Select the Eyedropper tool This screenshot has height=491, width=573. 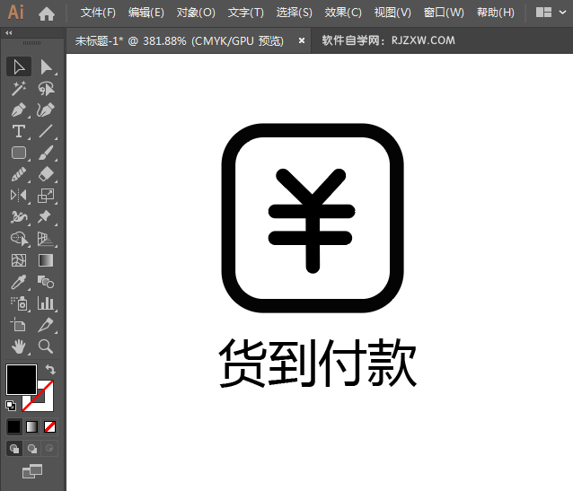(19, 282)
